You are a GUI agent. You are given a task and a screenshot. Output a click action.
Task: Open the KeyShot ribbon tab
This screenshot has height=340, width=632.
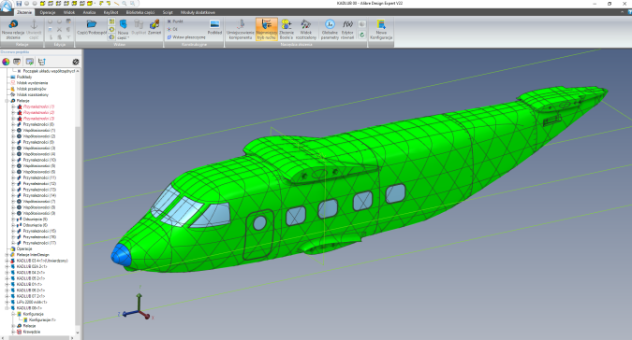pos(110,12)
